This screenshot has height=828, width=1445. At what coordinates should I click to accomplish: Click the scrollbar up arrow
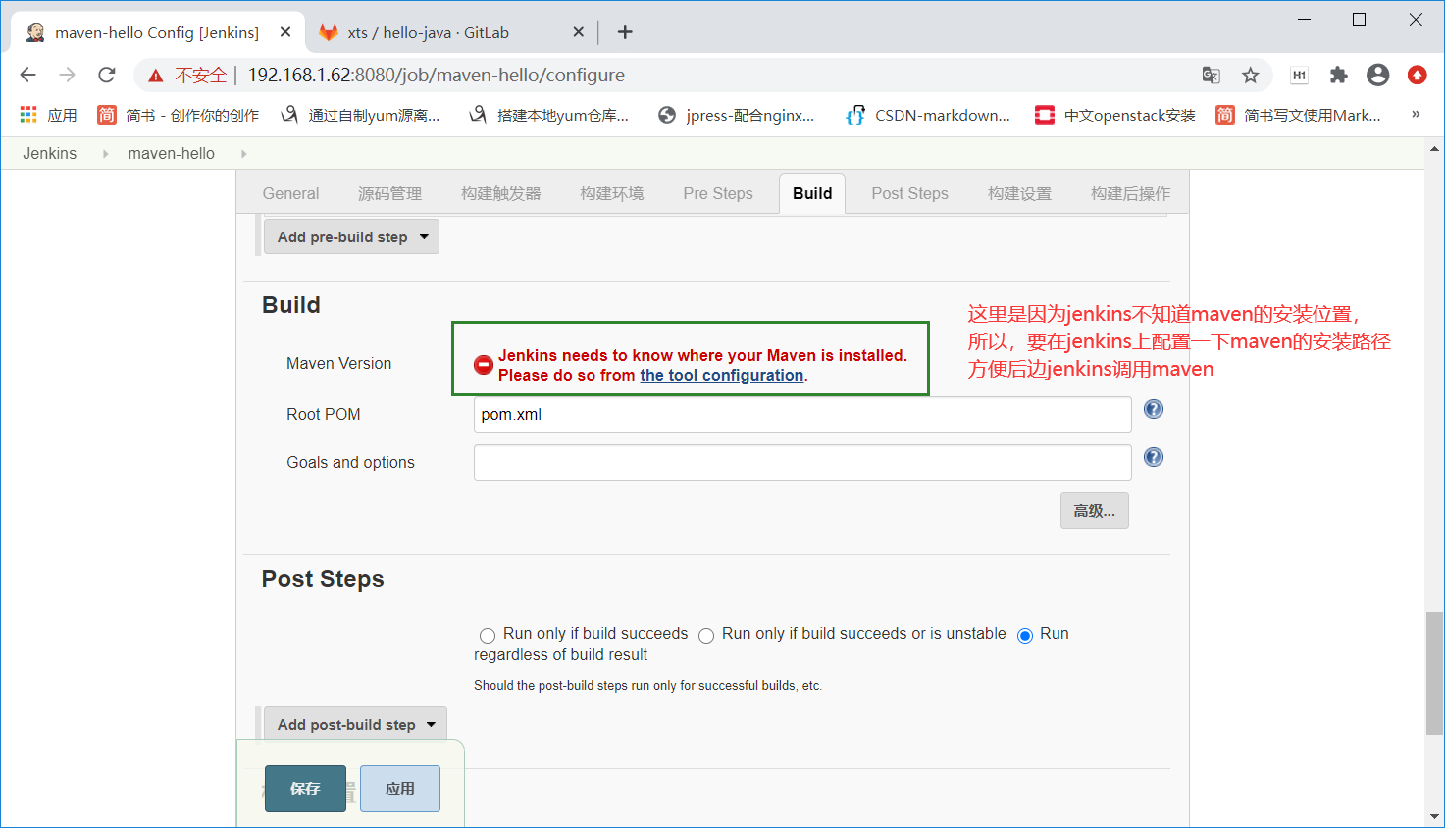pyautogui.click(x=1434, y=149)
